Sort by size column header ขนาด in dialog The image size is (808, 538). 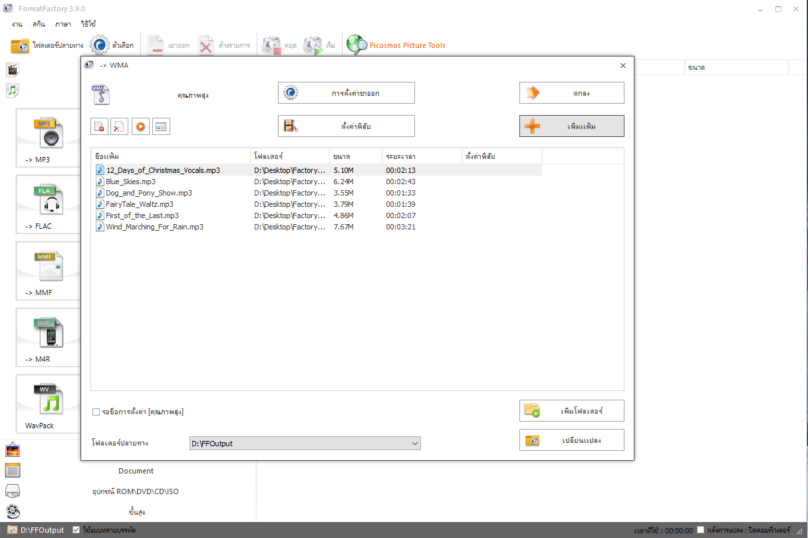coord(356,156)
